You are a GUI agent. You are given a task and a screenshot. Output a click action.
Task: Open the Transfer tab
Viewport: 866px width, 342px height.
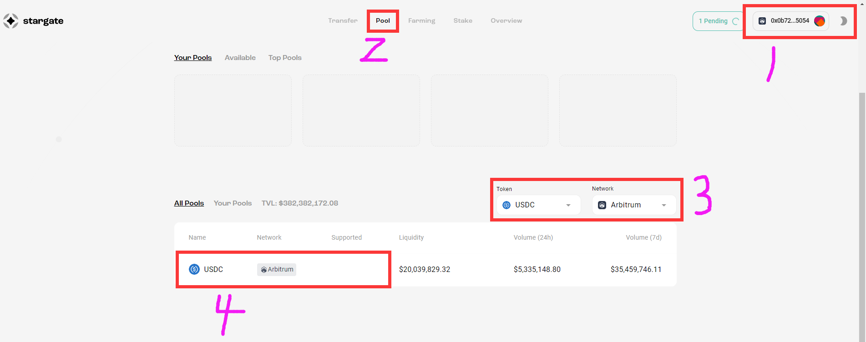[x=343, y=20]
